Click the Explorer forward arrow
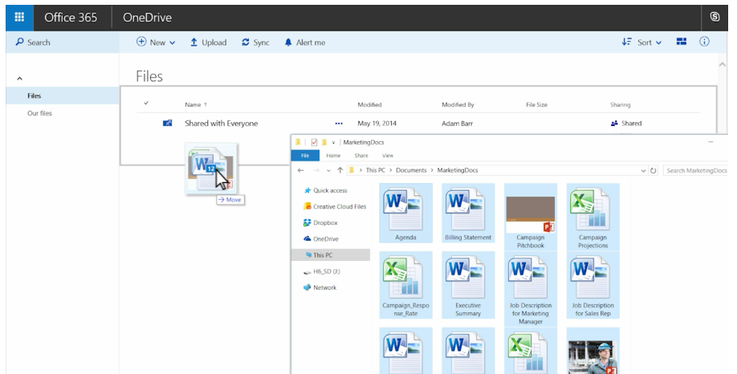The width and height of the screenshot is (737, 374). pyautogui.click(x=316, y=171)
